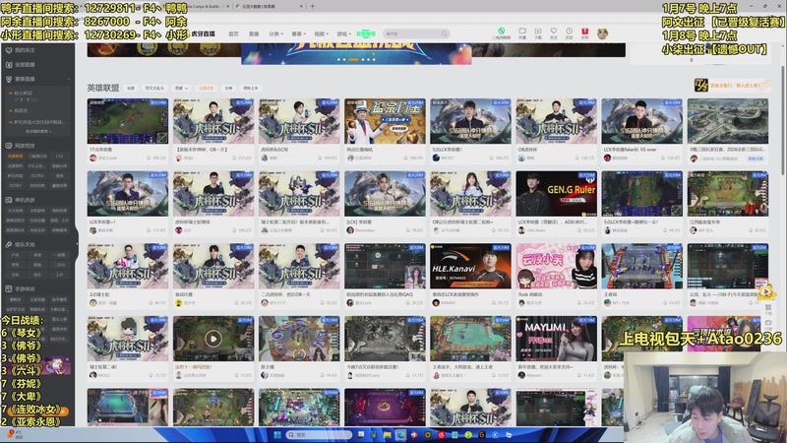Image resolution: width=787 pixels, height=443 pixels.
Task: Click the 关注 heart icon in header
Action: tap(554, 32)
